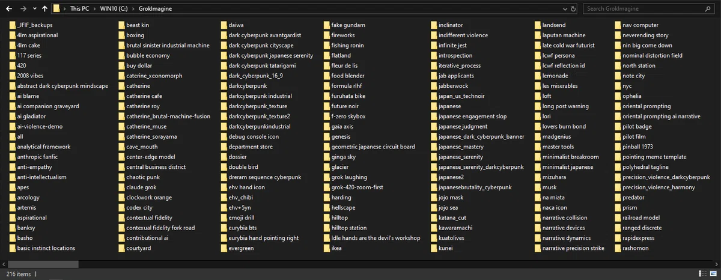
Task: Click the 'late cold war futurist' folder name
Action: (x=568, y=46)
